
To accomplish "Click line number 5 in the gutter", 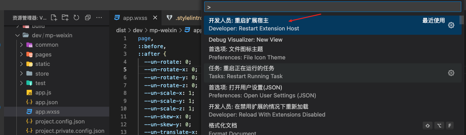I will click(125, 69).
